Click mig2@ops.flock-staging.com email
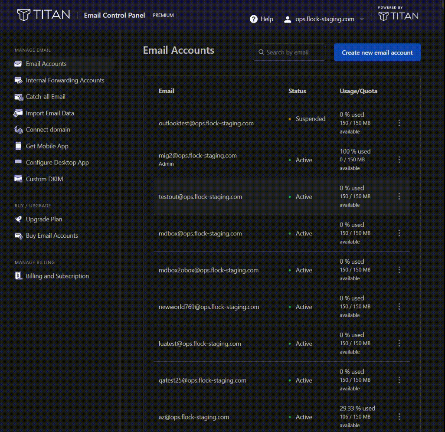445x432 pixels. (197, 156)
